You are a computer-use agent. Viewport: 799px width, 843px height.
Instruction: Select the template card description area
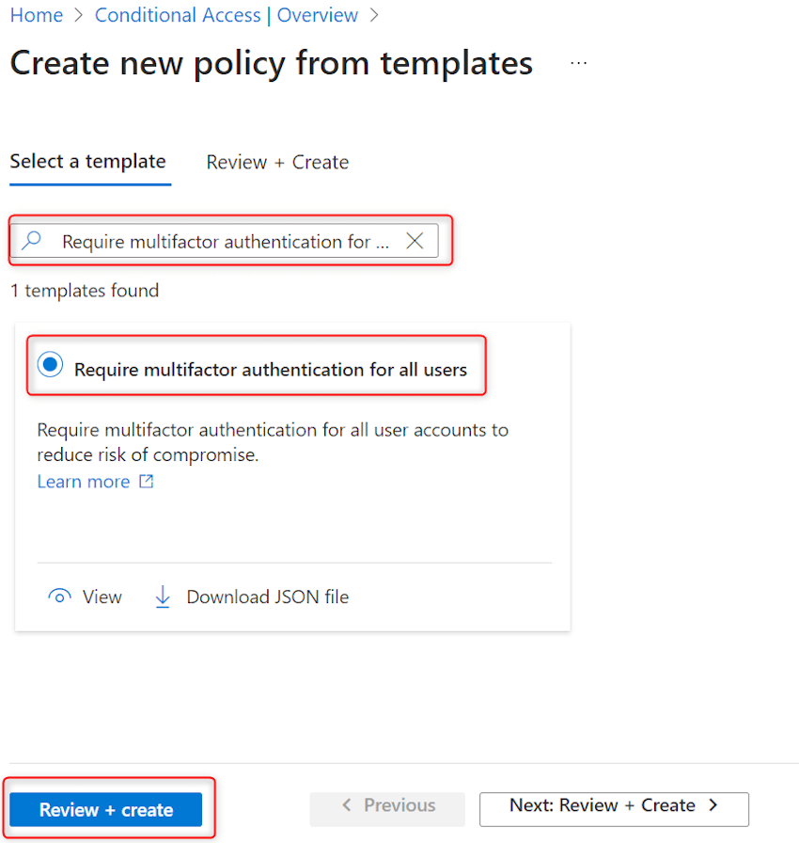pyautogui.click(x=273, y=440)
